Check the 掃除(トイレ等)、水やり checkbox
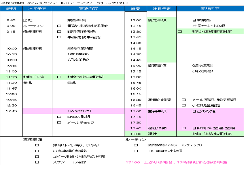The width and height of the screenshot is (248, 171). tap(37, 145)
